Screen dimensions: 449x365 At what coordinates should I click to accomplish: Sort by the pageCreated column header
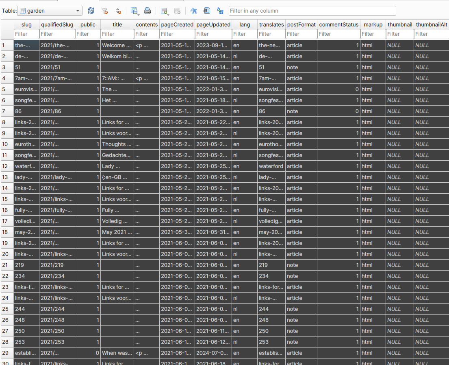coord(177,24)
